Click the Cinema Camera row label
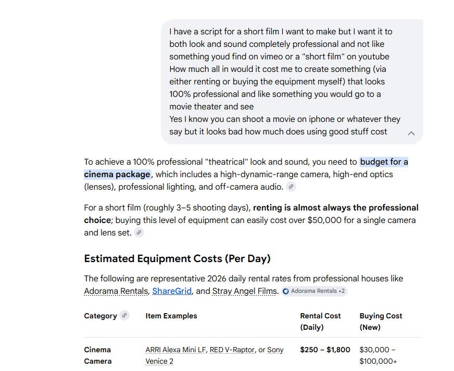Screen dimensions: 454x371 tap(98, 355)
